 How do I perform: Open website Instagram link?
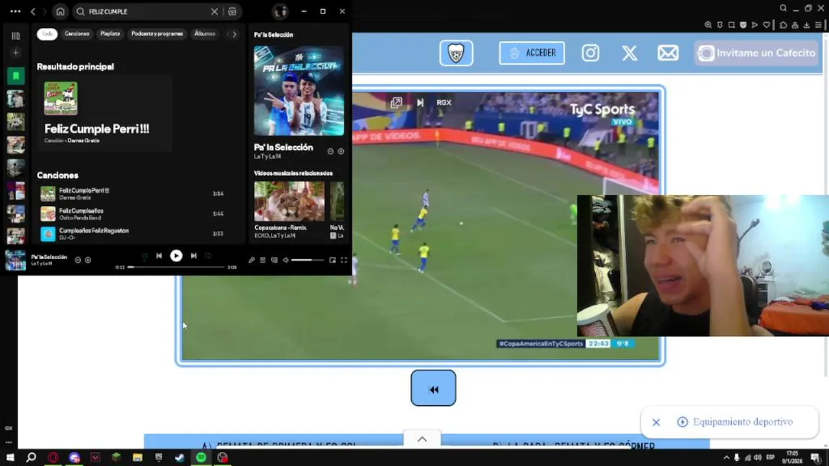click(x=591, y=53)
